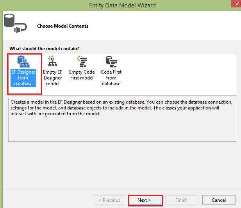Click the Next > button

click(145, 200)
